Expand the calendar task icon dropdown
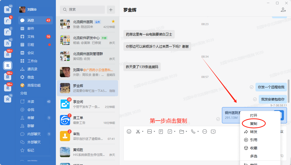 coord(175,131)
